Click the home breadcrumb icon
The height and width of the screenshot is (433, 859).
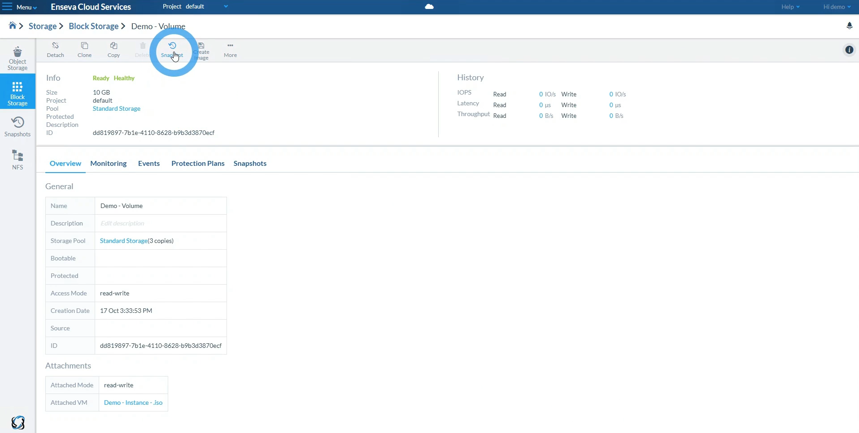point(13,26)
